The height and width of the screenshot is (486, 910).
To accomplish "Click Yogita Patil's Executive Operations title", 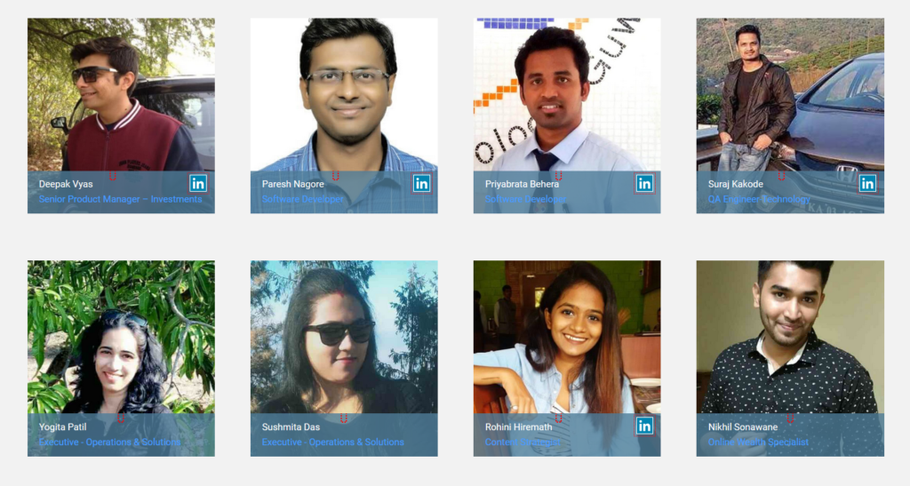I will [x=109, y=442].
